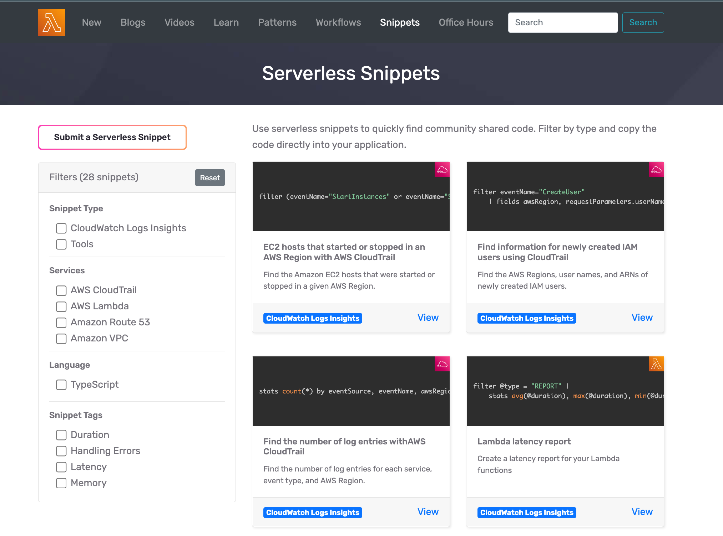Check the AWS Lambda service filter
The width and height of the screenshot is (723, 536).
61,306
